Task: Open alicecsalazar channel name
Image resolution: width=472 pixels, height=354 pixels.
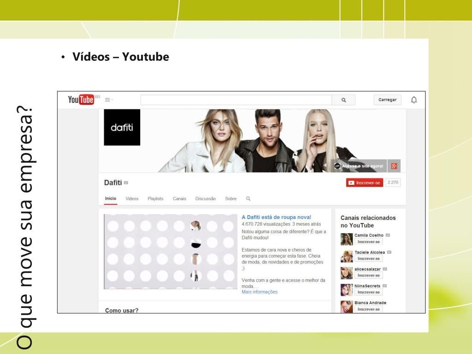Action: tap(367, 269)
